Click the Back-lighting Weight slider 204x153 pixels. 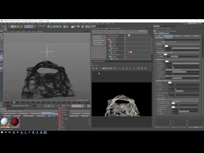(x=185, y=57)
